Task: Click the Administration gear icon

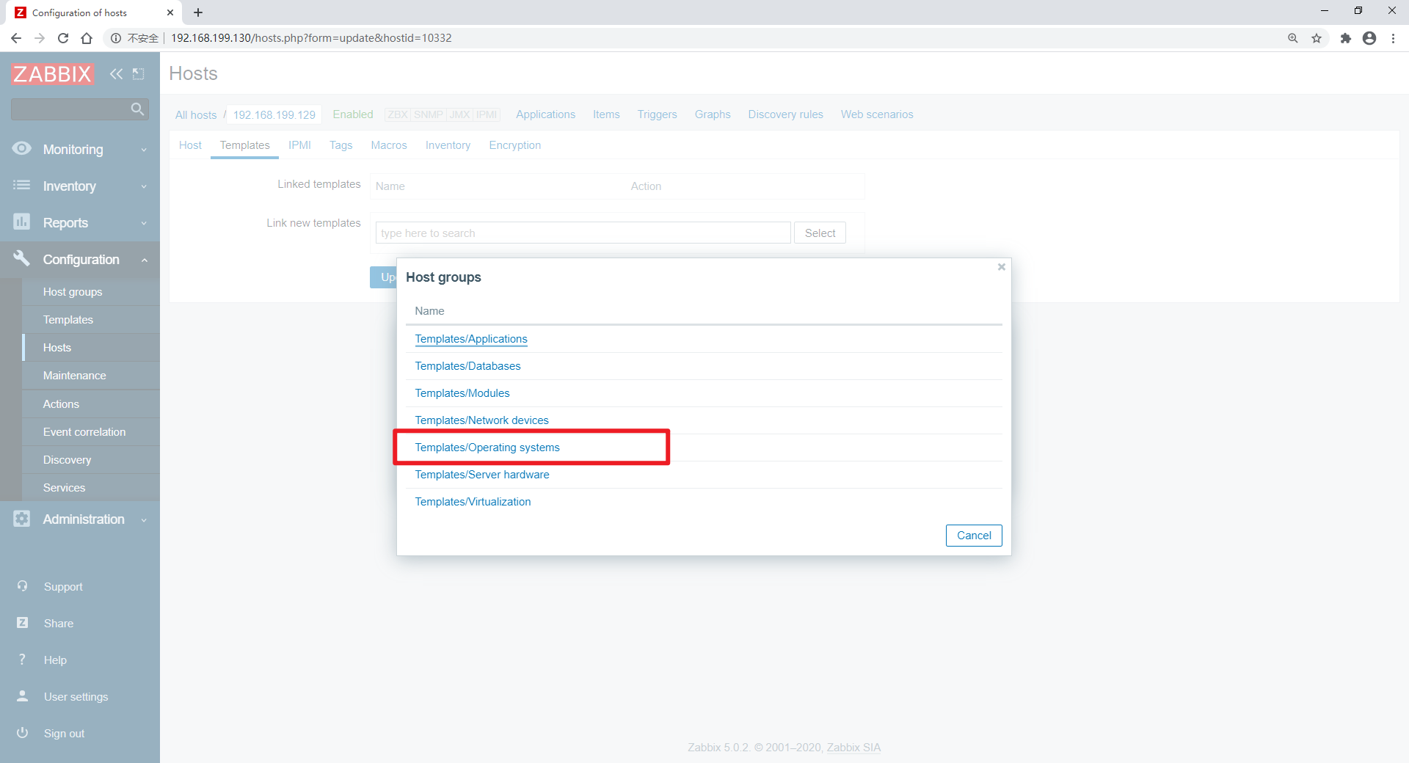Action: [22, 519]
